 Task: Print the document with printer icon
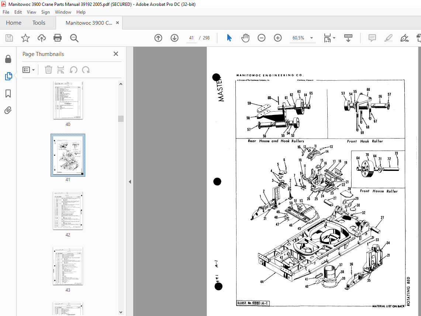tap(58, 38)
